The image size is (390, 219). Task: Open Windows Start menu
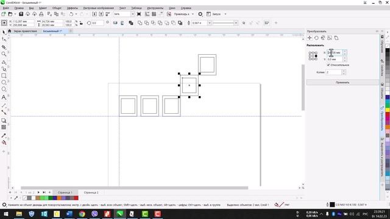[5, 214]
